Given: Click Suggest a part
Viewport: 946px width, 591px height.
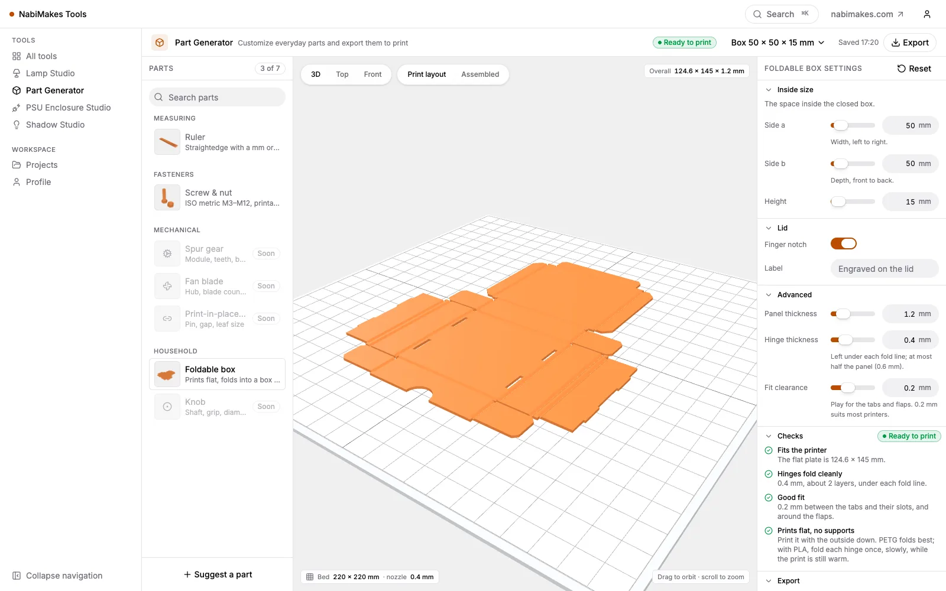Looking at the screenshot, I should (x=218, y=574).
